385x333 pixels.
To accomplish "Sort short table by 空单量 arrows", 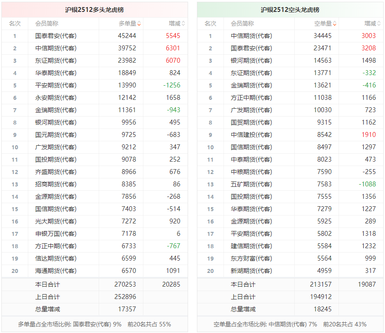I will [335, 23].
